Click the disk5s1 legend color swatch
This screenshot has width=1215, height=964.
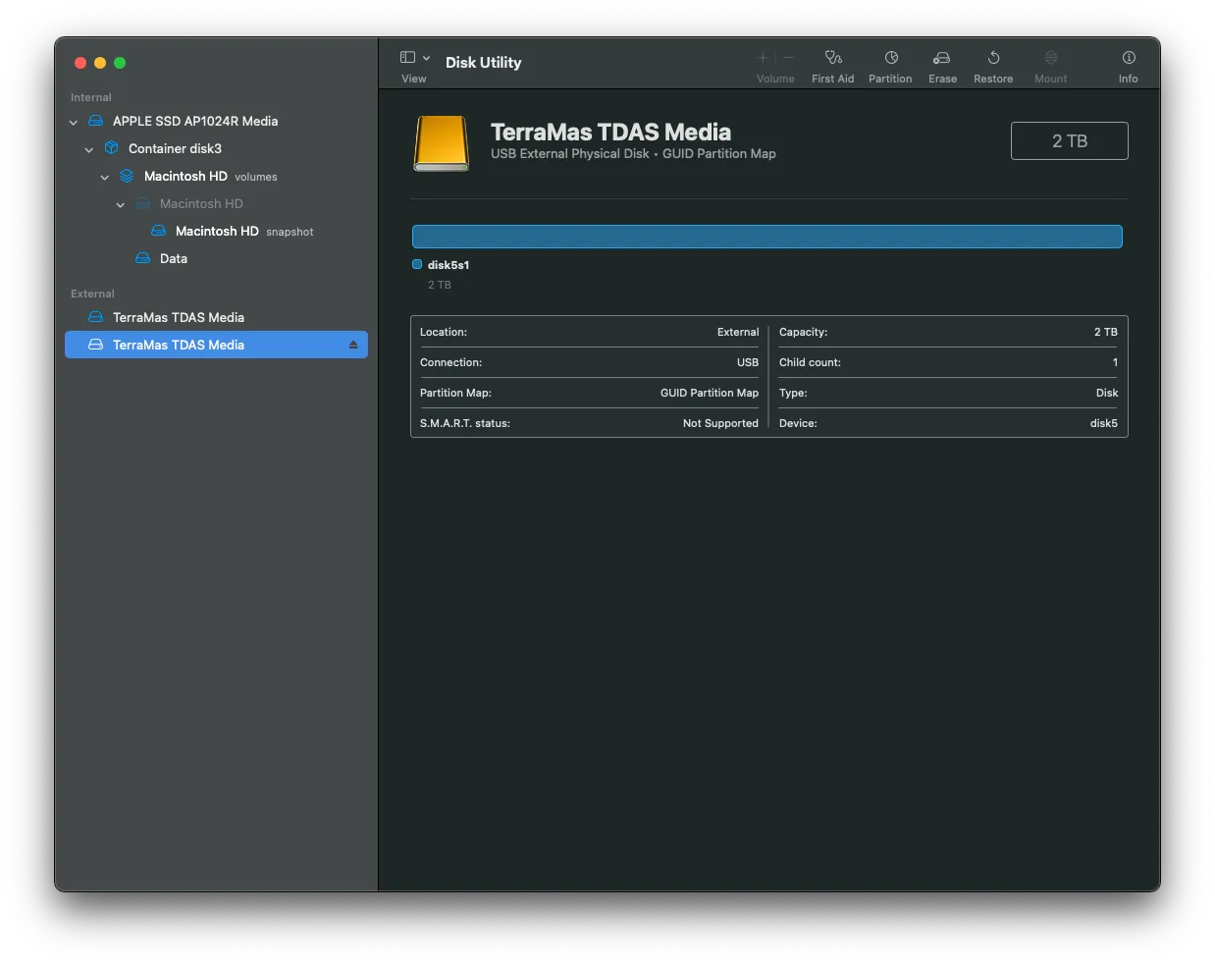coord(417,265)
